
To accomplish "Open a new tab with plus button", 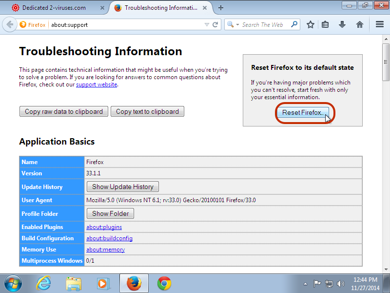I will point(221,8).
